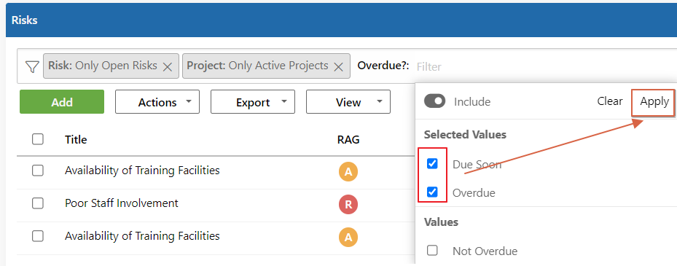Image resolution: width=677 pixels, height=266 pixels.
Task: Sort by the Title column header
Action: [76, 139]
